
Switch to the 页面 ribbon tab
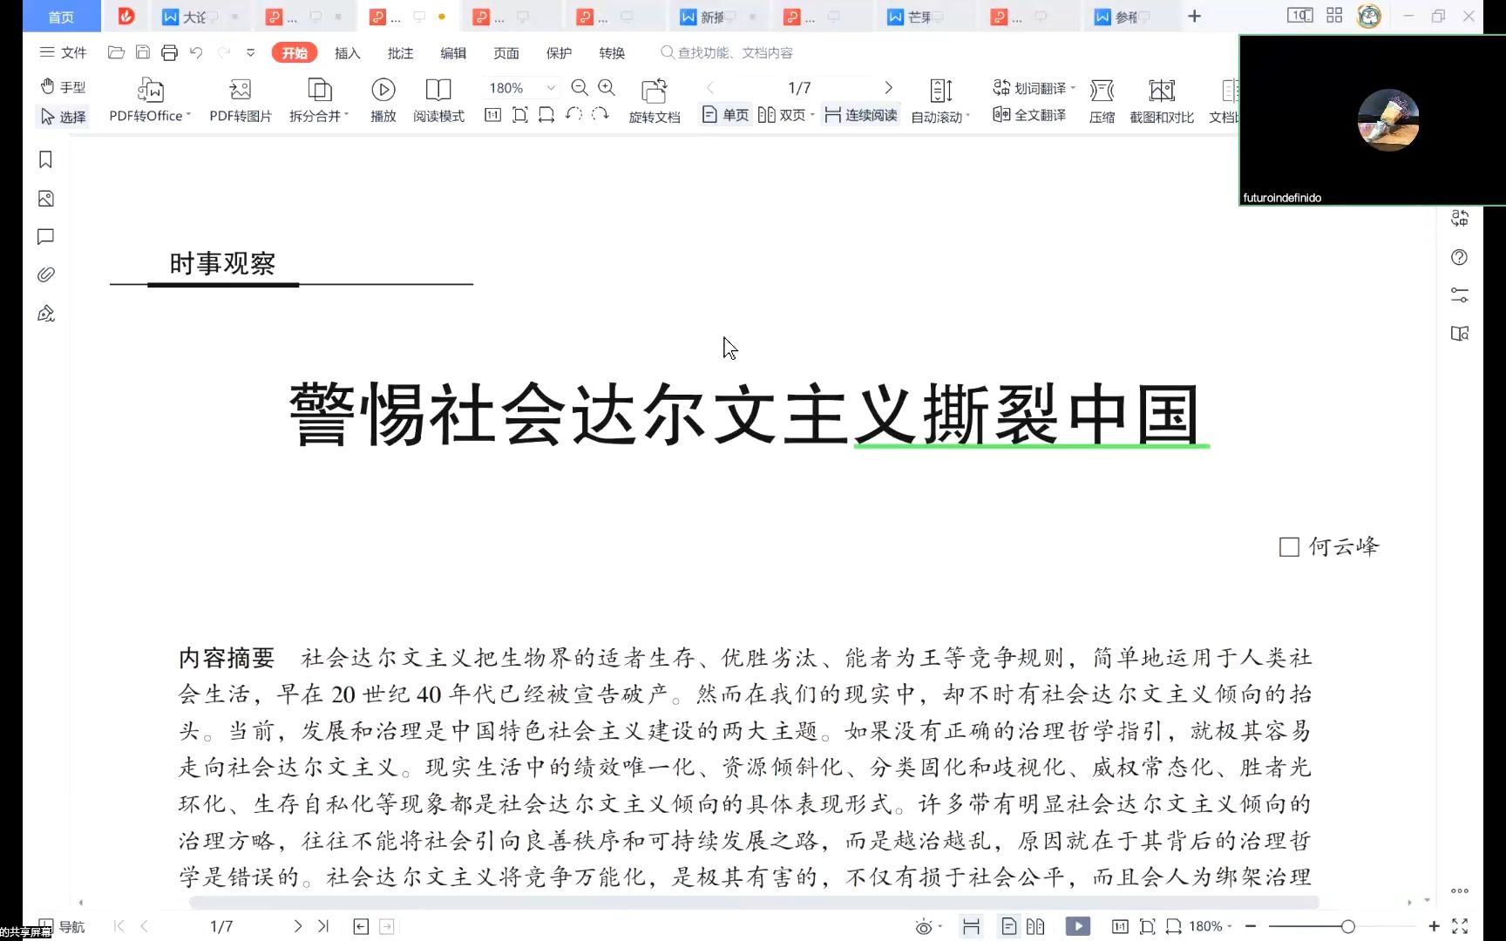506,53
